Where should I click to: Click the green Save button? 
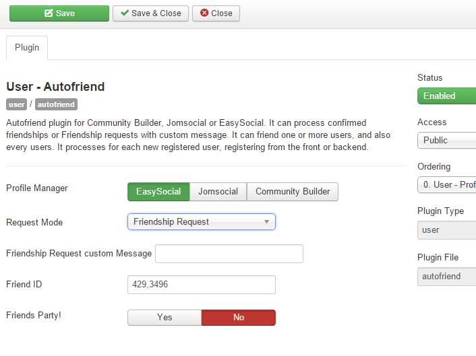tap(59, 13)
